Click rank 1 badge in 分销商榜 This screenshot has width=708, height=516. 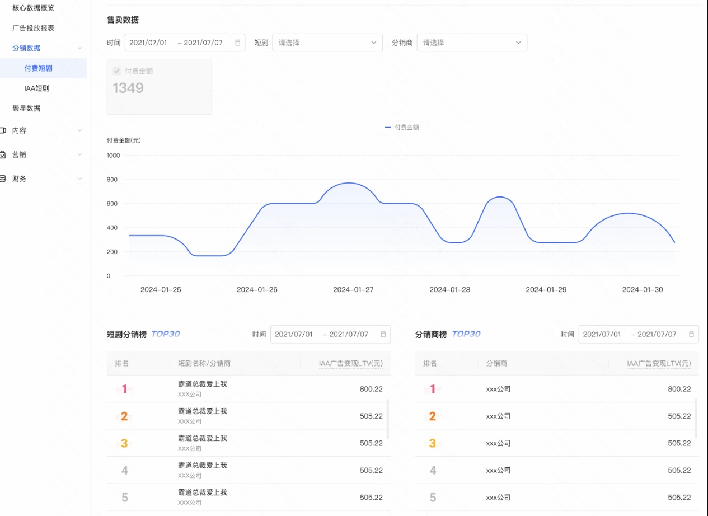[x=432, y=389]
